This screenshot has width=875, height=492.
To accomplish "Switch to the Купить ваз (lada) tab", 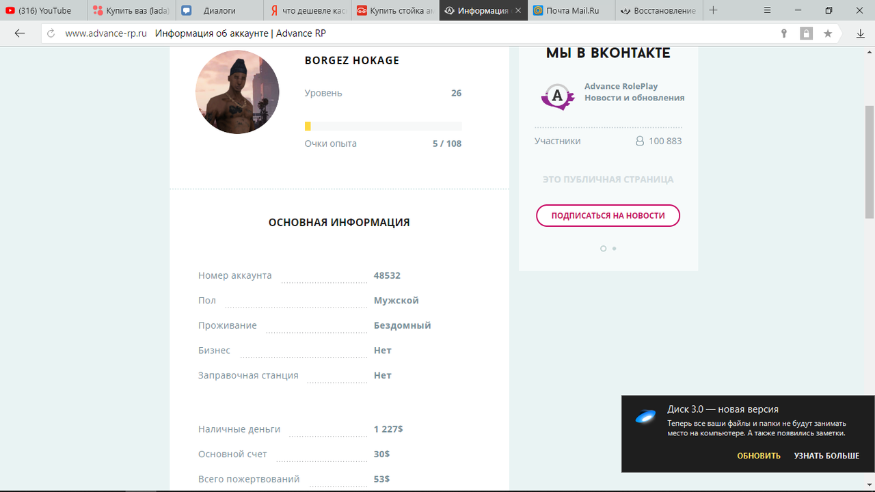I will point(132,10).
